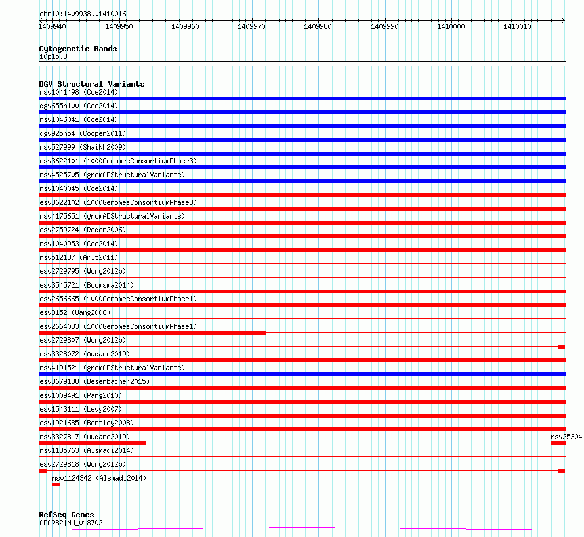Open variant nsv1046041 (Coe2014)
The width and height of the screenshot is (584, 537).
[79, 119]
